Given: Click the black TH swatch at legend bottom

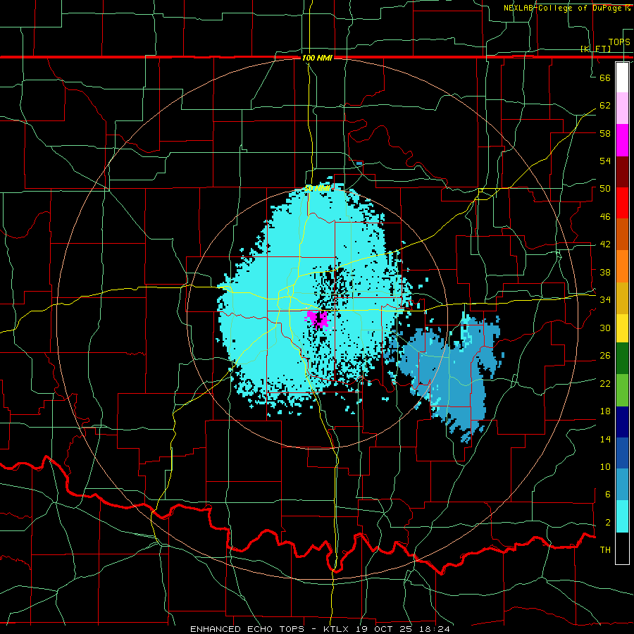Looking at the screenshot, I should coord(622,548).
